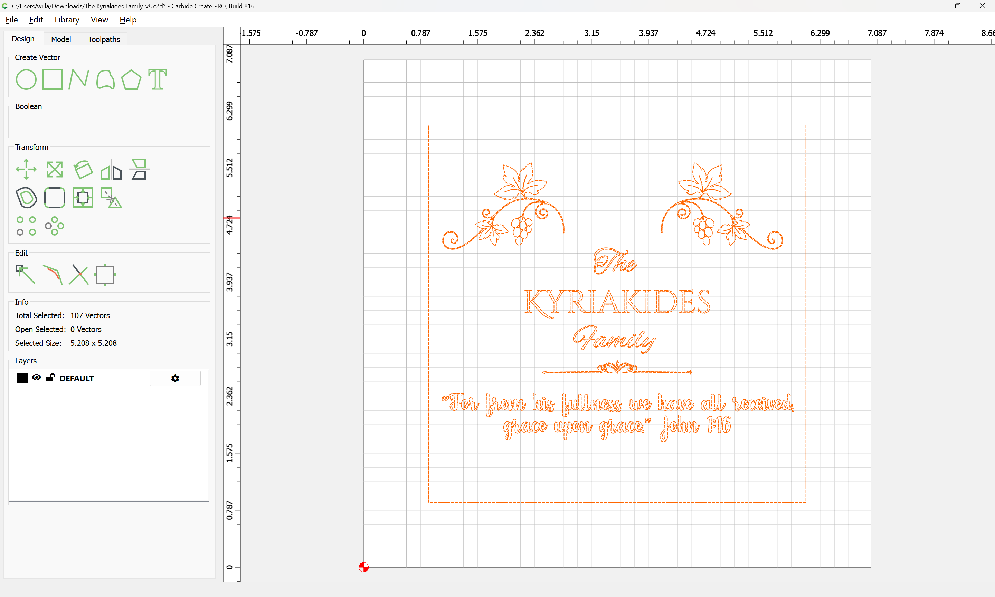This screenshot has height=597, width=995.
Task: Switch to the Toolpaths tab
Action: 104,39
